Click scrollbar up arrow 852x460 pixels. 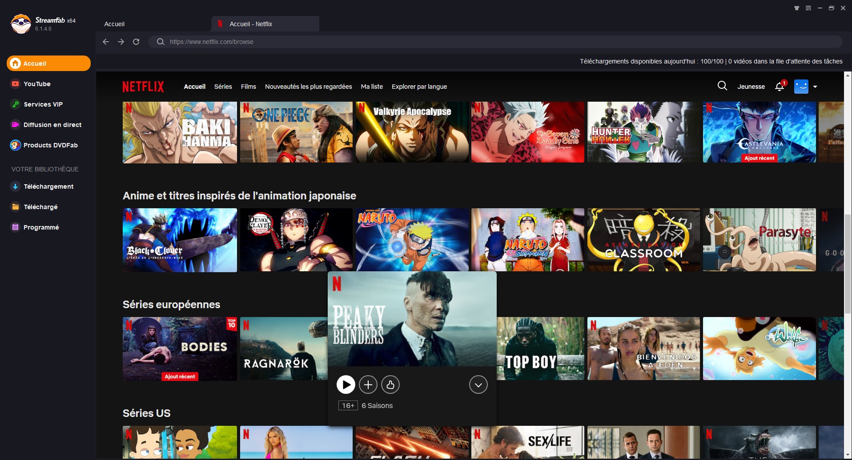848,76
